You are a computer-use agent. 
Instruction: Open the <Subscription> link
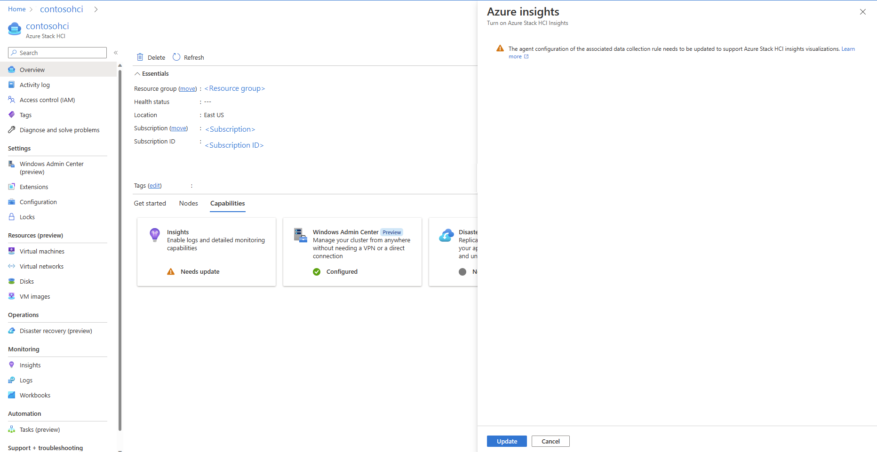[230, 129]
